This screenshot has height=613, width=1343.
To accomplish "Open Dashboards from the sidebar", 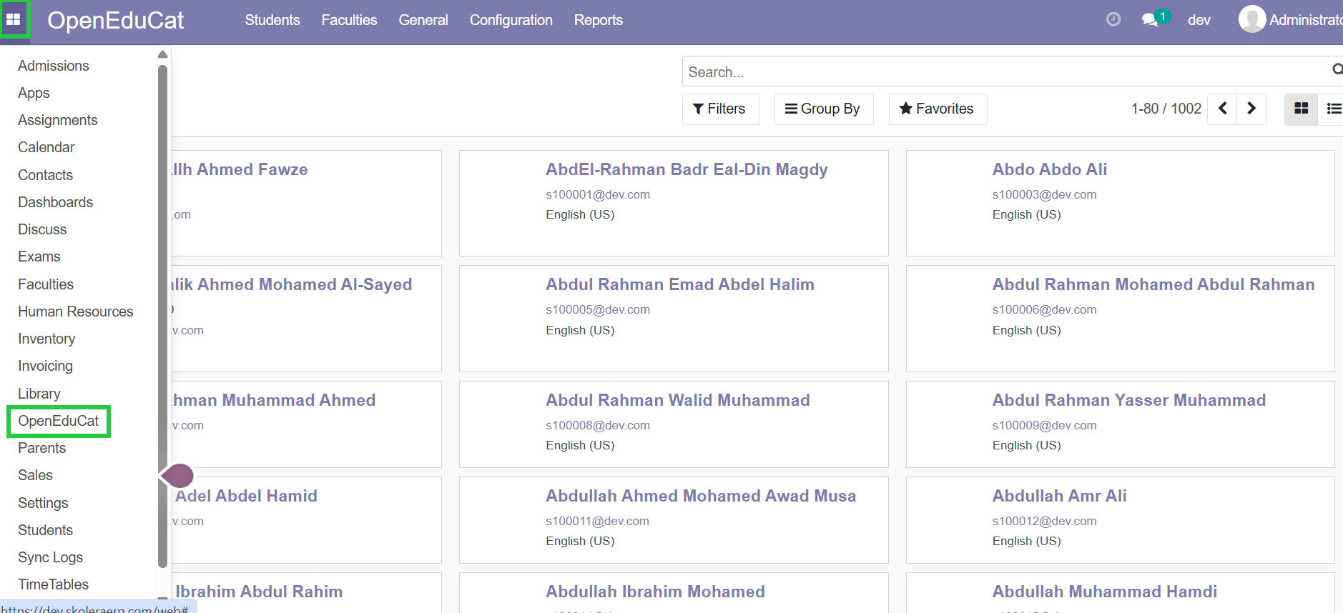I will [x=56, y=202].
